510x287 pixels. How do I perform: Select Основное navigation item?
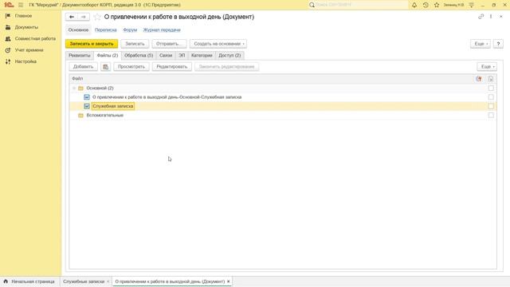[78, 30]
